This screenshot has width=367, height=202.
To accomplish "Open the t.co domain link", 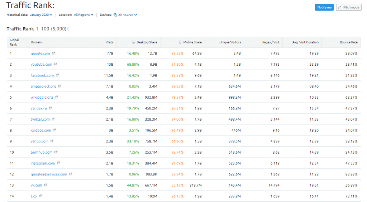I will 34,196.
